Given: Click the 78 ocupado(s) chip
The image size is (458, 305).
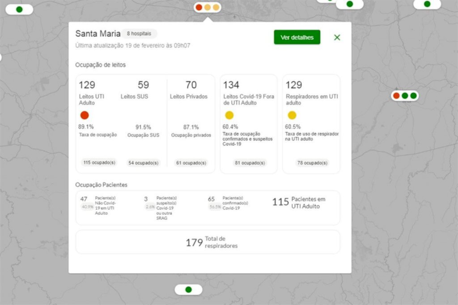Looking at the screenshot, I should click(x=312, y=163).
